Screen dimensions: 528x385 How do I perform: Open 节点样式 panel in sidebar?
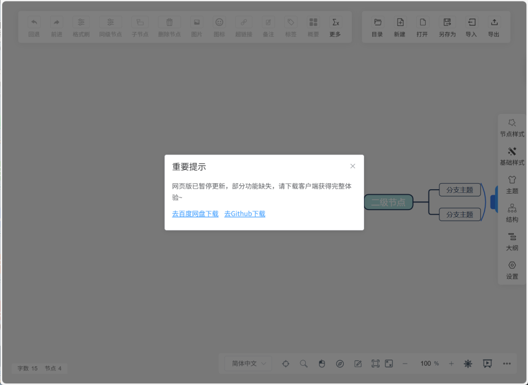[512, 128]
